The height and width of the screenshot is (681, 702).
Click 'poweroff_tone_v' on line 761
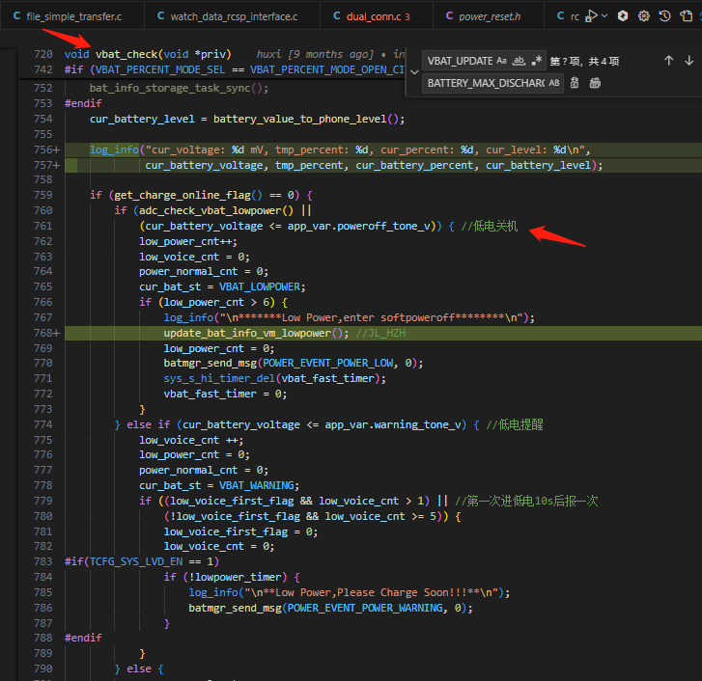383,227
